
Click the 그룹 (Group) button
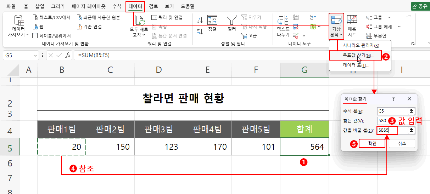374,17
